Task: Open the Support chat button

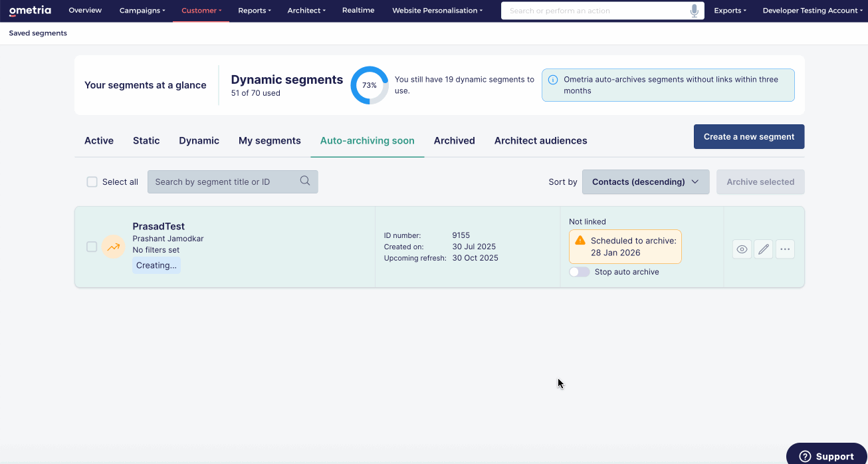Action: 827,455
